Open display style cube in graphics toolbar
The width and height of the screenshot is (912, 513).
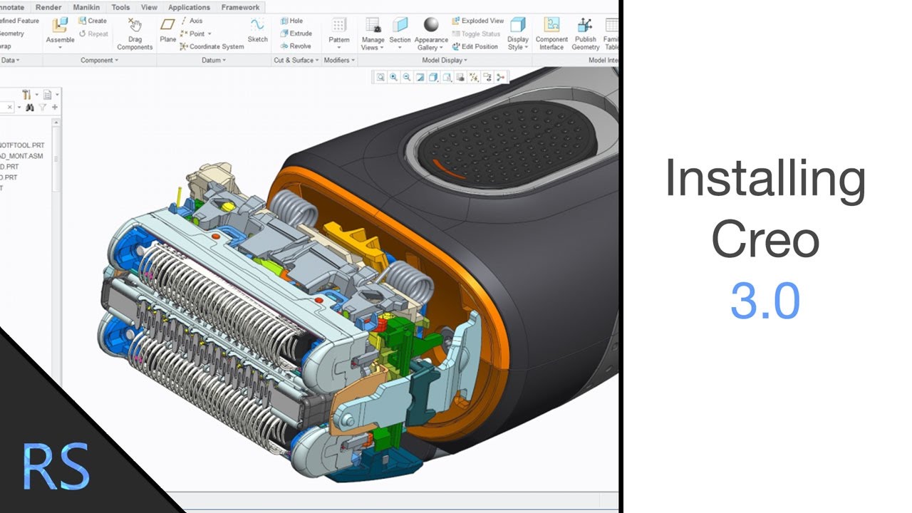[x=432, y=77]
